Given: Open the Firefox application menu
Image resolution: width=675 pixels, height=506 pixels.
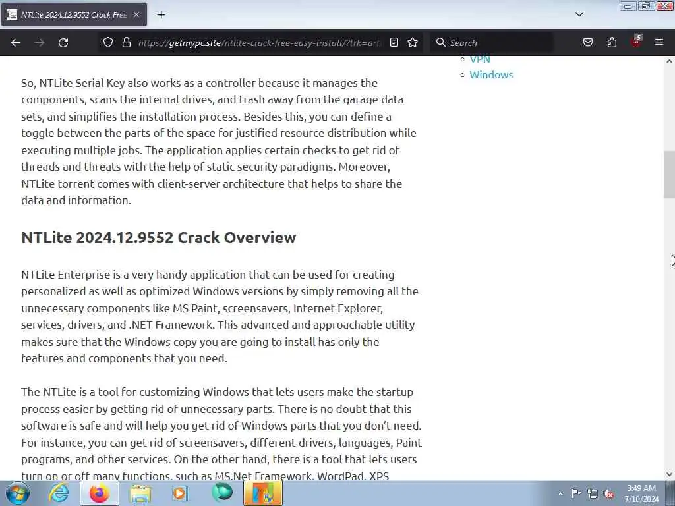Looking at the screenshot, I should (659, 42).
